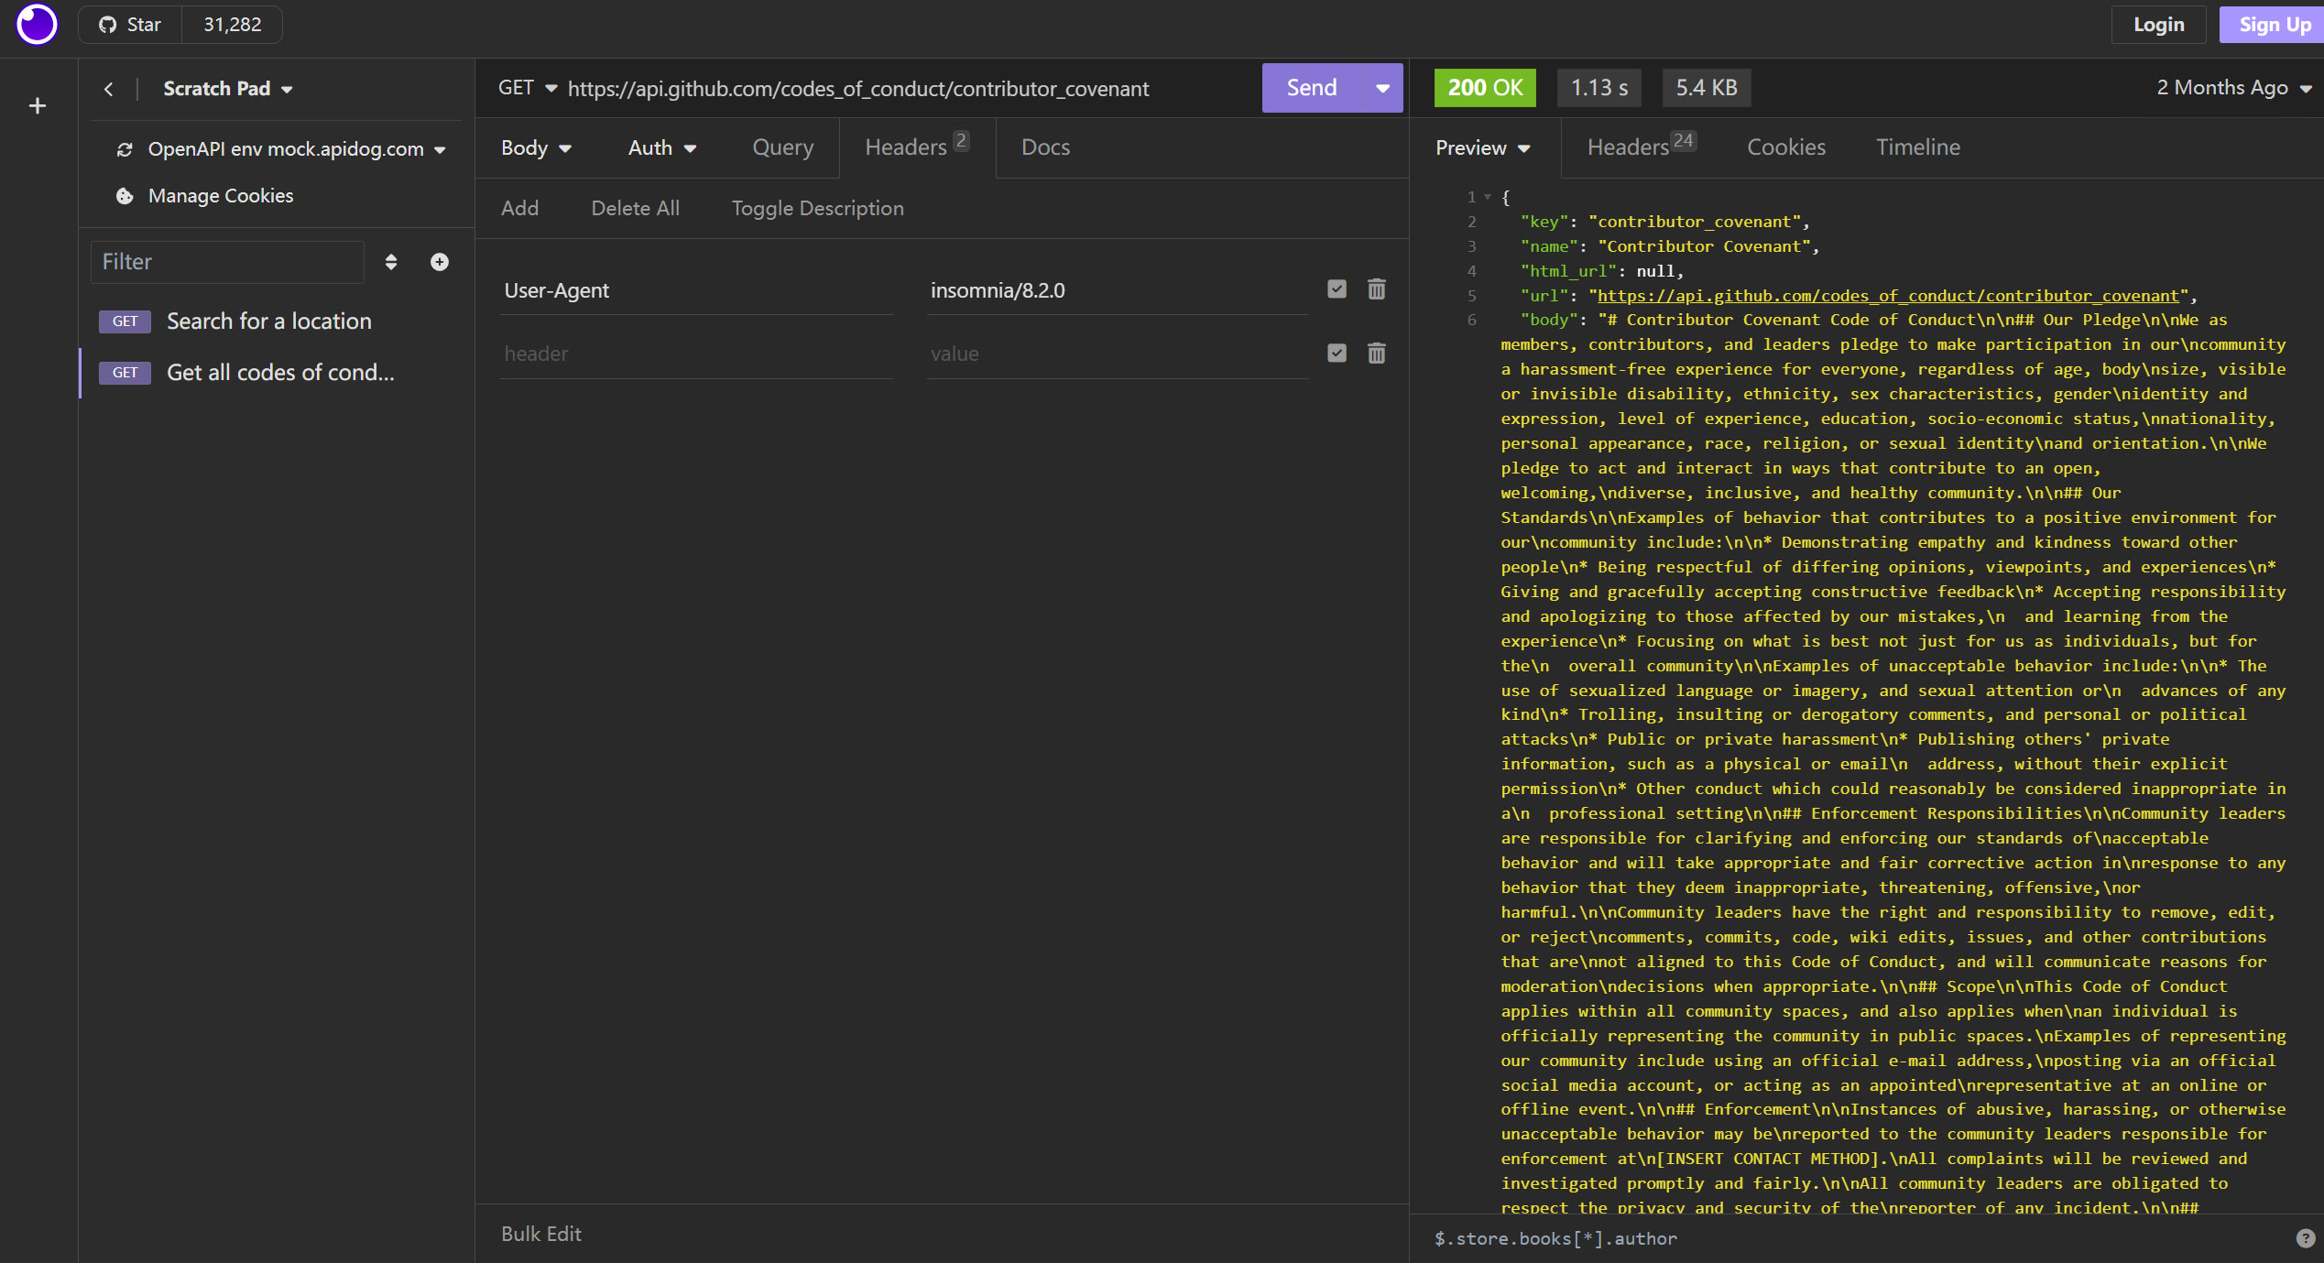The width and height of the screenshot is (2324, 1263).
Task: Switch to the Docs tab
Action: pyautogui.click(x=1045, y=147)
